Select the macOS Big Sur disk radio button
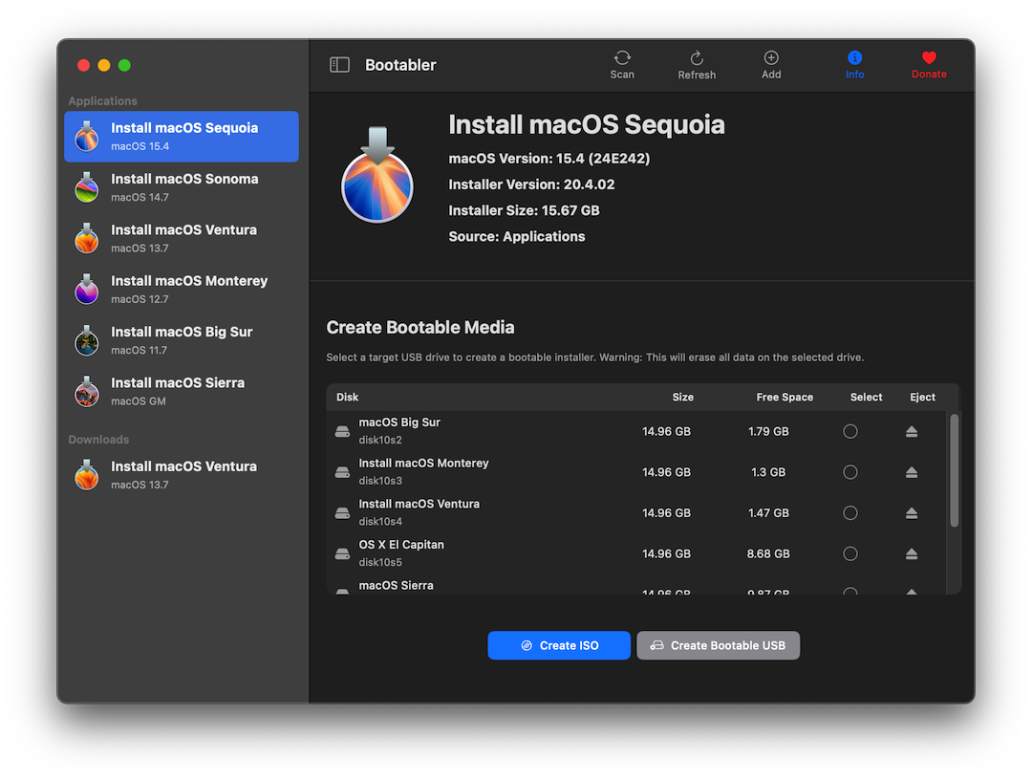The height and width of the screenshot is (779, 1032). (850, 431)
